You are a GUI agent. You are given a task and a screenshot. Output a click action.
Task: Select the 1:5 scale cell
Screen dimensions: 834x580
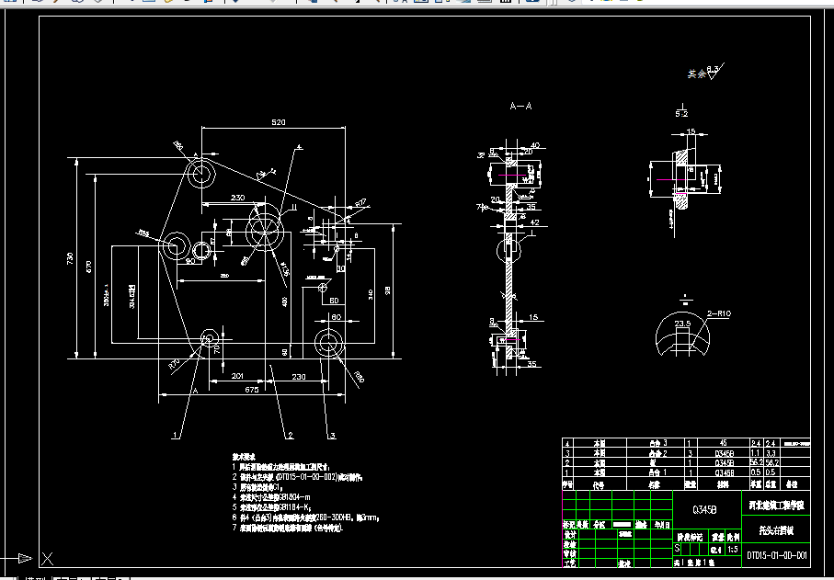click(733, 550)
